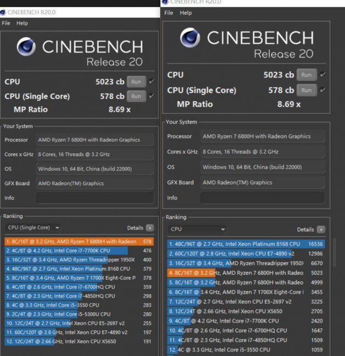This screenshot has height=356, width=345.
Task: Select Threadripper 1950X row scoring 400
Action: 79,260
